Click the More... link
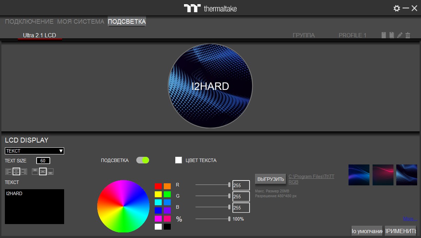421x238 pixels. pyautogui.click(x=410, y=219)
